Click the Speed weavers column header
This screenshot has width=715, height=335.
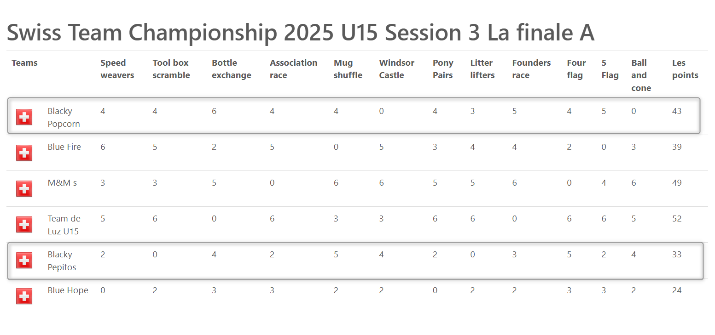[x=117, y=69]
